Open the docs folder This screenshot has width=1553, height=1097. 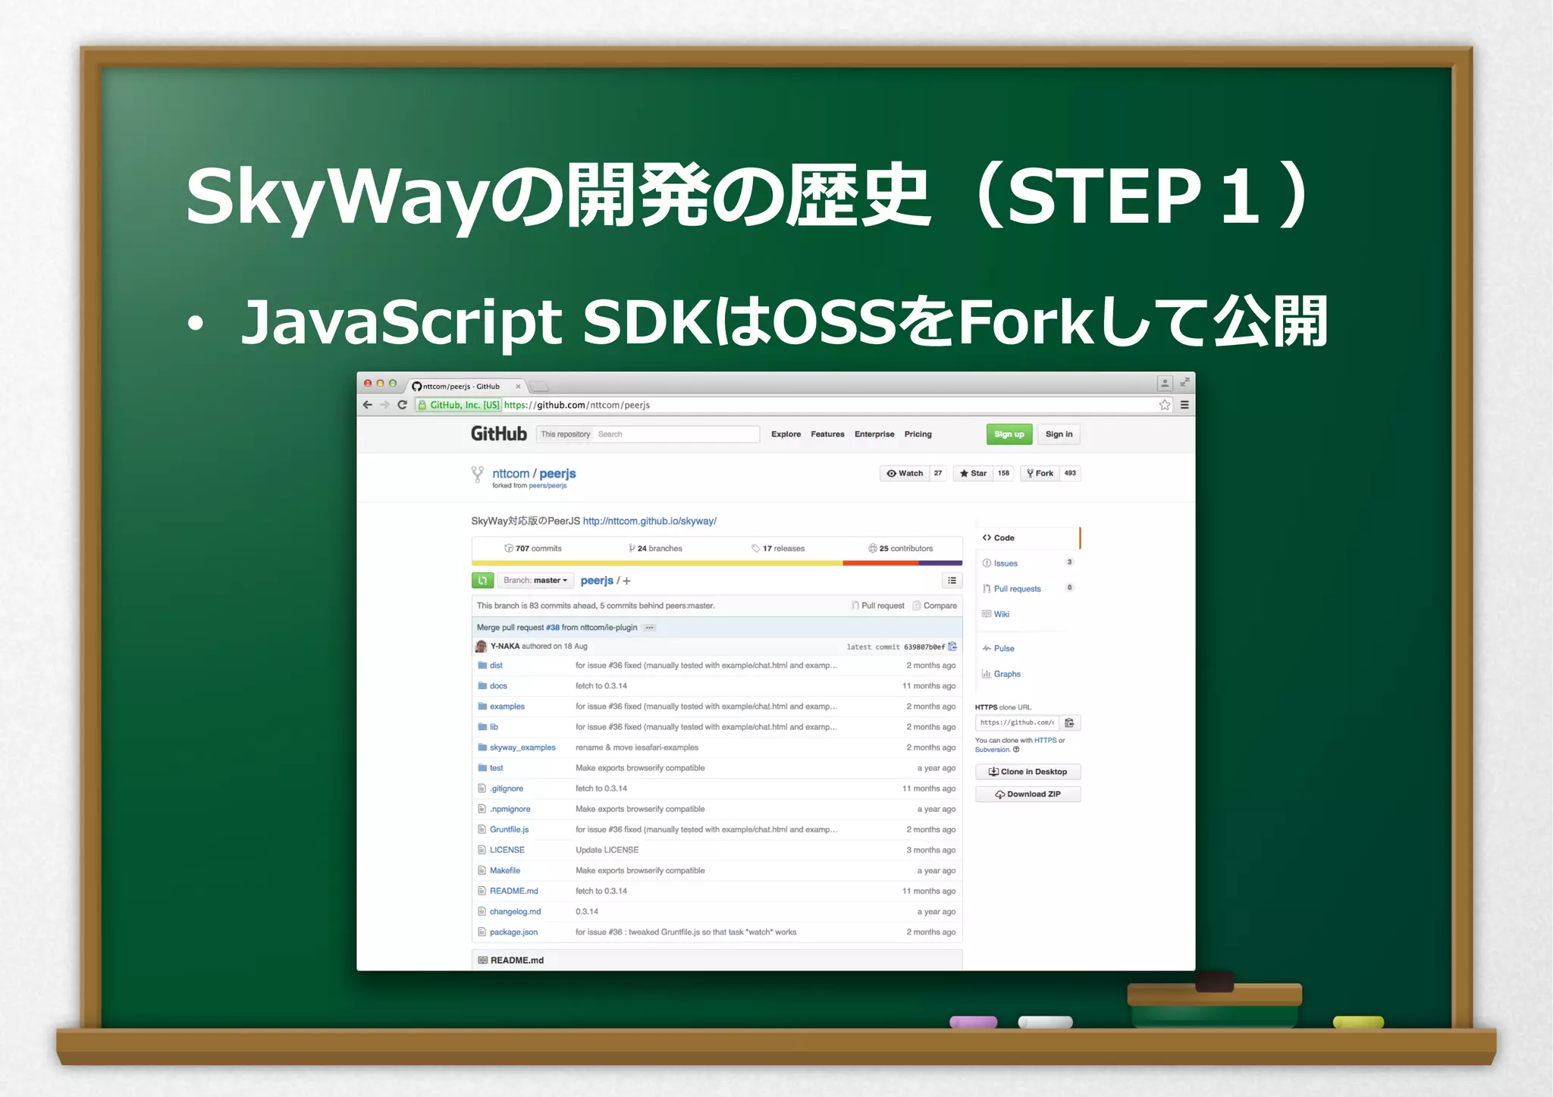(498, 686)
